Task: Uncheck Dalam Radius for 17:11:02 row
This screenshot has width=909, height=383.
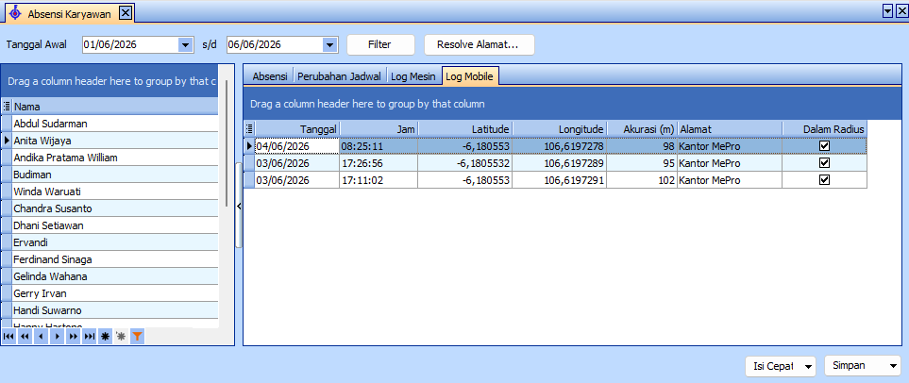Action: coord(824,180)
